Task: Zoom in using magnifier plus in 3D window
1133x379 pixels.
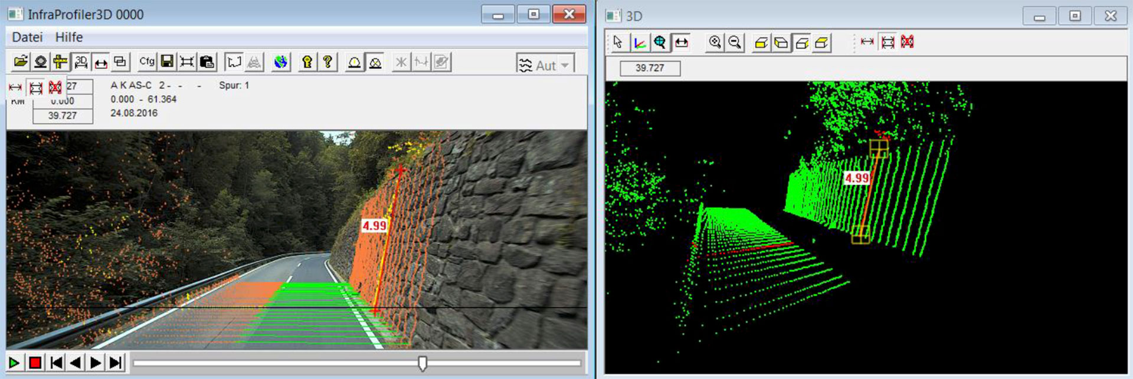Action: pos(715,42)
